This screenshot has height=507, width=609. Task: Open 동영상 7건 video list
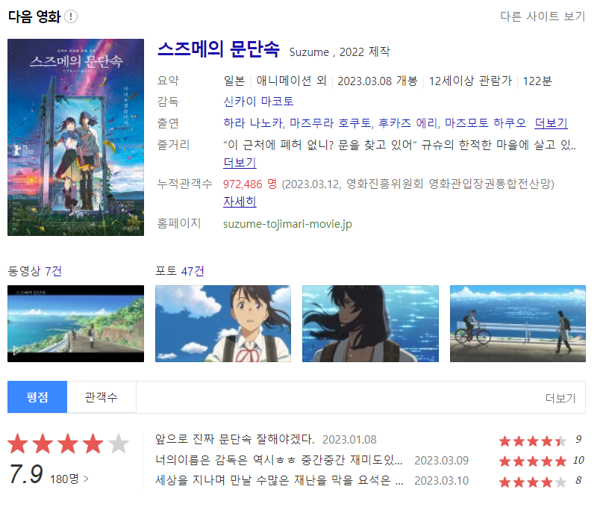tap(34, 271)
